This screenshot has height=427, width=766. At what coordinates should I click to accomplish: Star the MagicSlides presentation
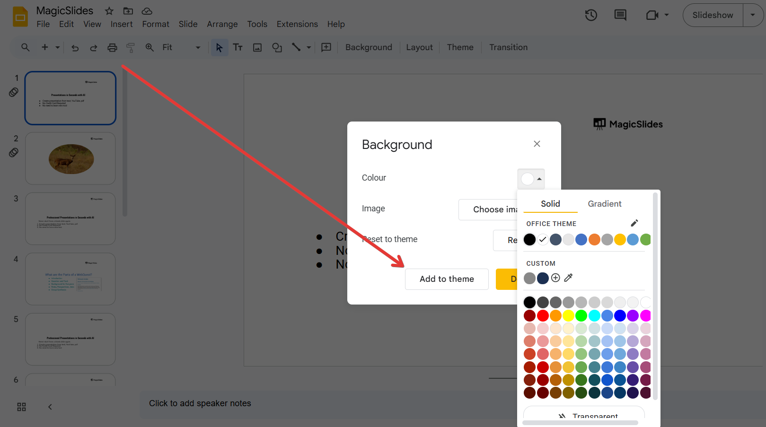pyautogui.click(x=109, y=11)
